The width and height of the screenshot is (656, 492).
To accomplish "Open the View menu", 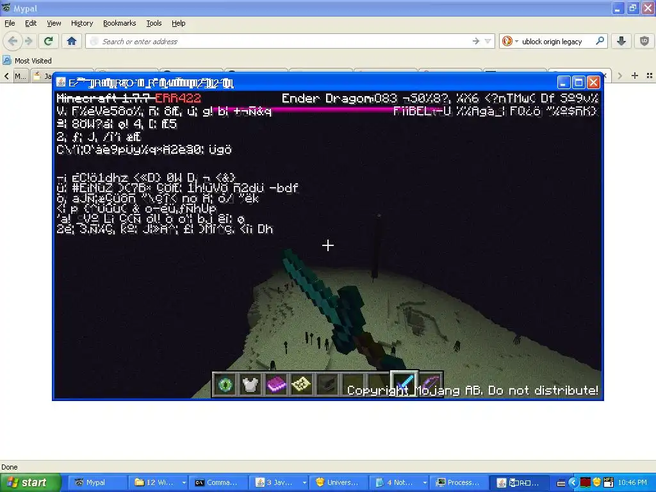I will tap(54, 23).
